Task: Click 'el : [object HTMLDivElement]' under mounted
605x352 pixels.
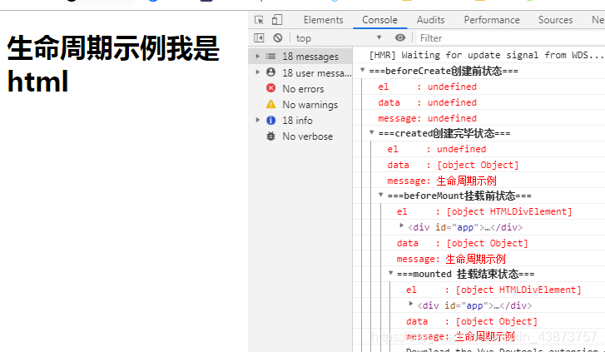Action: 493,290
